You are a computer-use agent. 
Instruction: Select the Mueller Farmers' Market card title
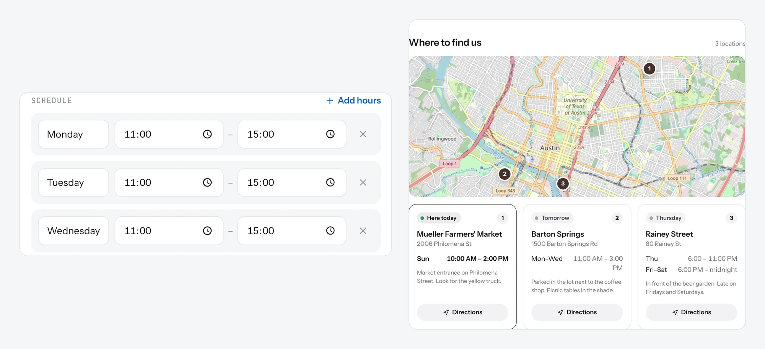point(459,234)
